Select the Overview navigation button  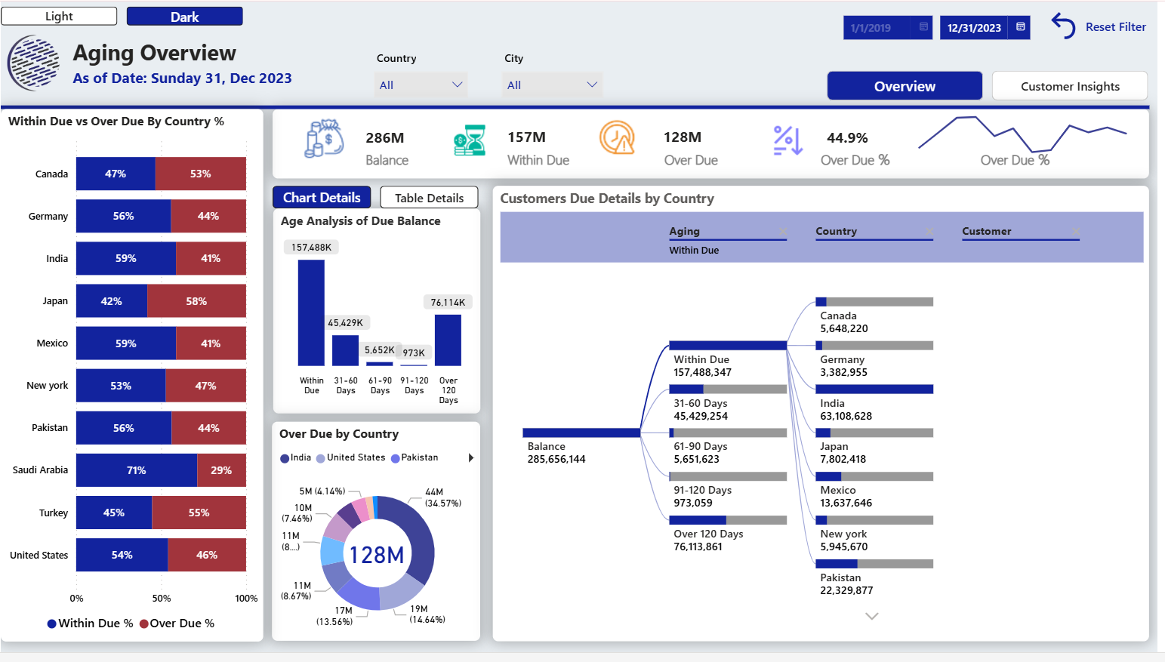point(904,85)
